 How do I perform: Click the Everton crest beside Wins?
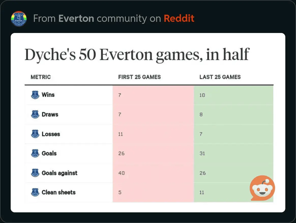pyautogui.click(x=35, y=95)
